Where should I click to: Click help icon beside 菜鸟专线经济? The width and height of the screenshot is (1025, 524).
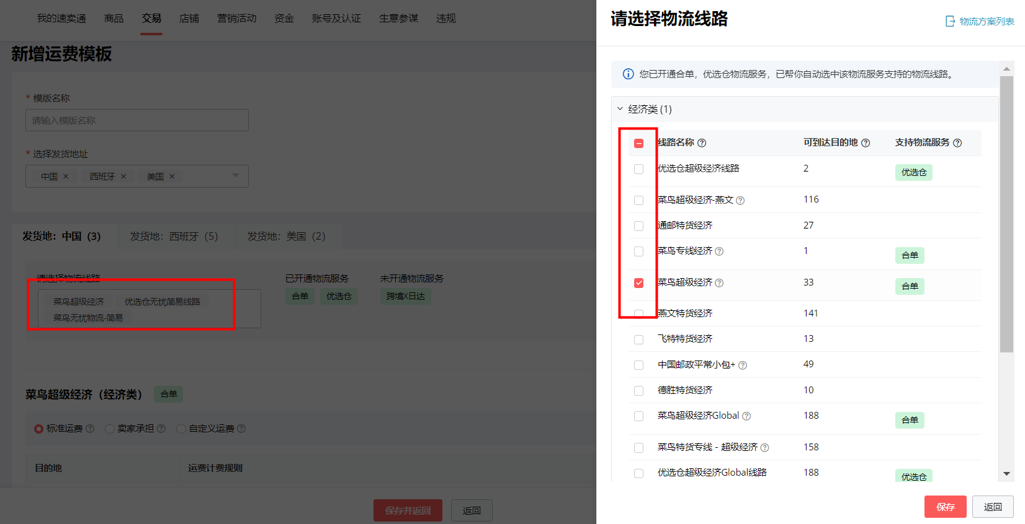click(x=719, y=251)
